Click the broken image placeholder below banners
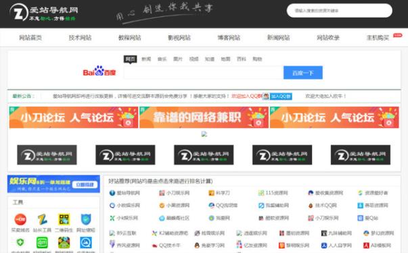Image resolution: width=408 pixels, height=253 pixels. [204, 134]
